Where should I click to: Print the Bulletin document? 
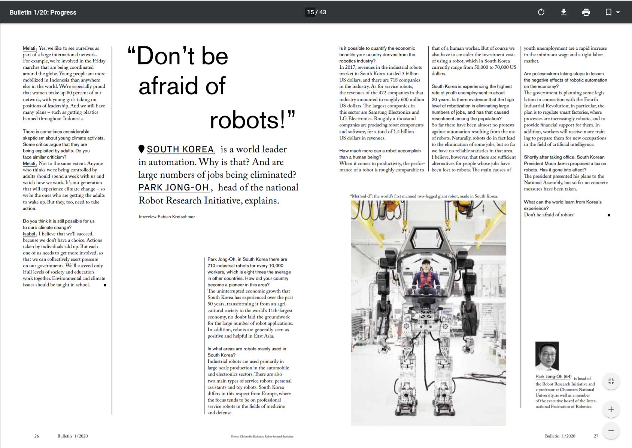586,12
